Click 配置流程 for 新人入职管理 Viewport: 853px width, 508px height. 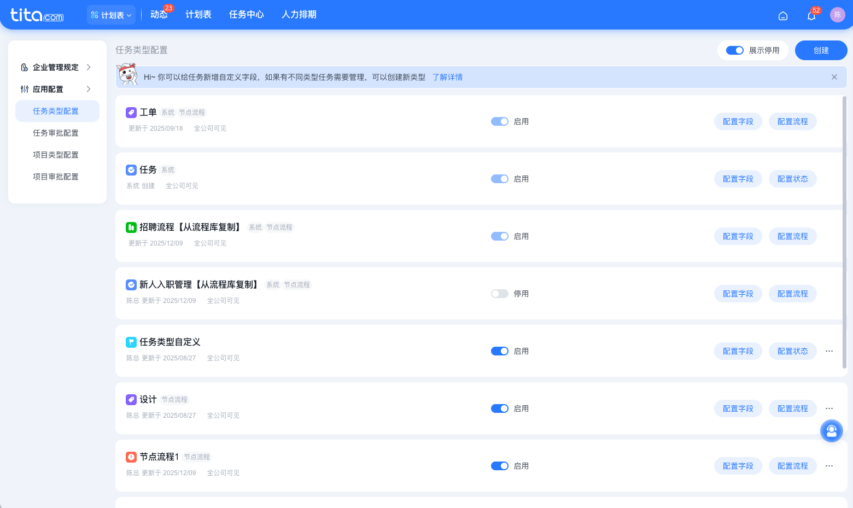[793, 294]
